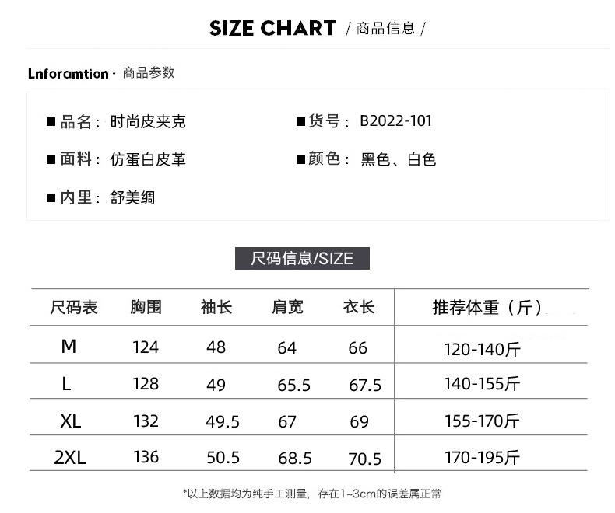Click the 140-155斤 weight cell
This screenshot has width=615, height=513.
pos(482,383)
